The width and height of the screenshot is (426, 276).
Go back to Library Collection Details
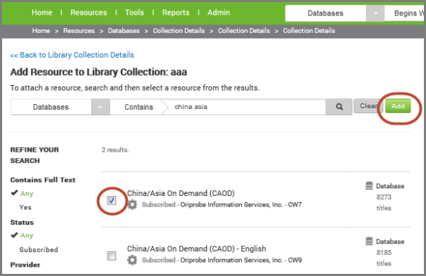click(72, 55)
